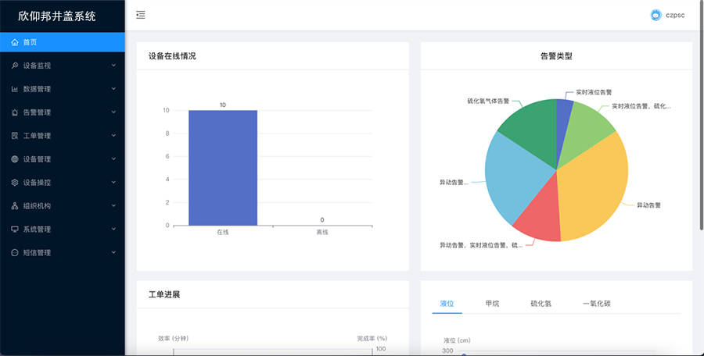704x356 pixels.
Task: Click the 告警管理 sidebar icon
Action: [x=15, y=112]
